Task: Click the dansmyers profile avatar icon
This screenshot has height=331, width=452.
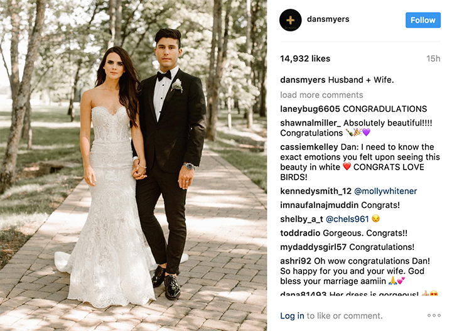Action: coord(290,20)
